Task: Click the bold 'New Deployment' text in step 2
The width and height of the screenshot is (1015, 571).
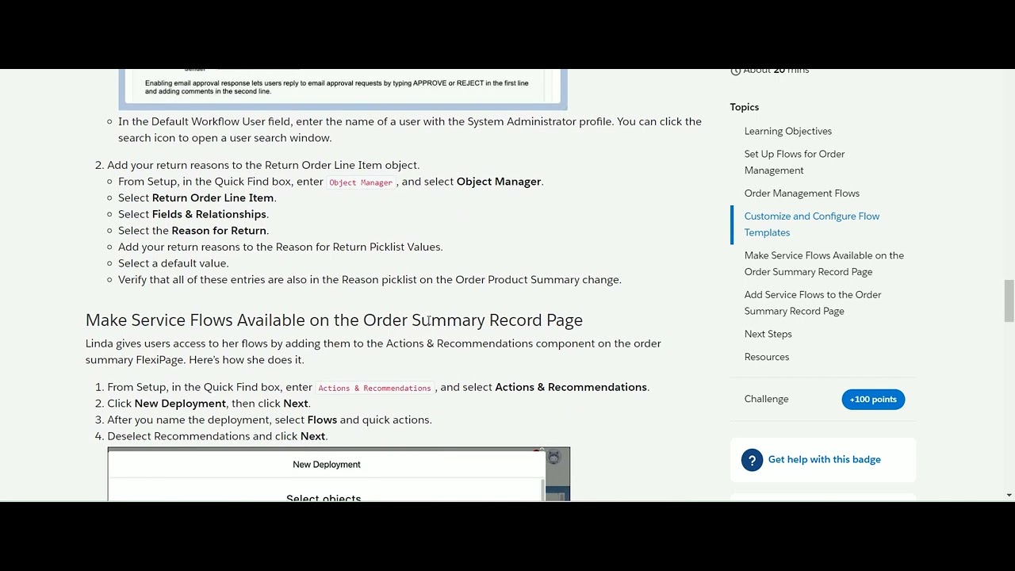Action: pos(180,404)
